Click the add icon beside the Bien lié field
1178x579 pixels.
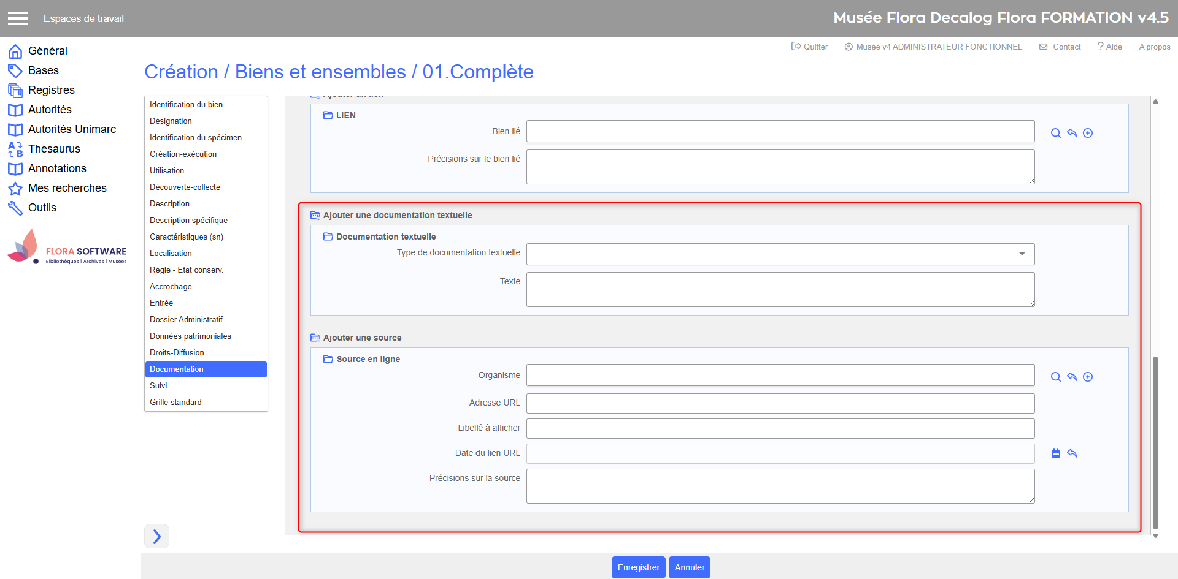tap(1088, 133)
